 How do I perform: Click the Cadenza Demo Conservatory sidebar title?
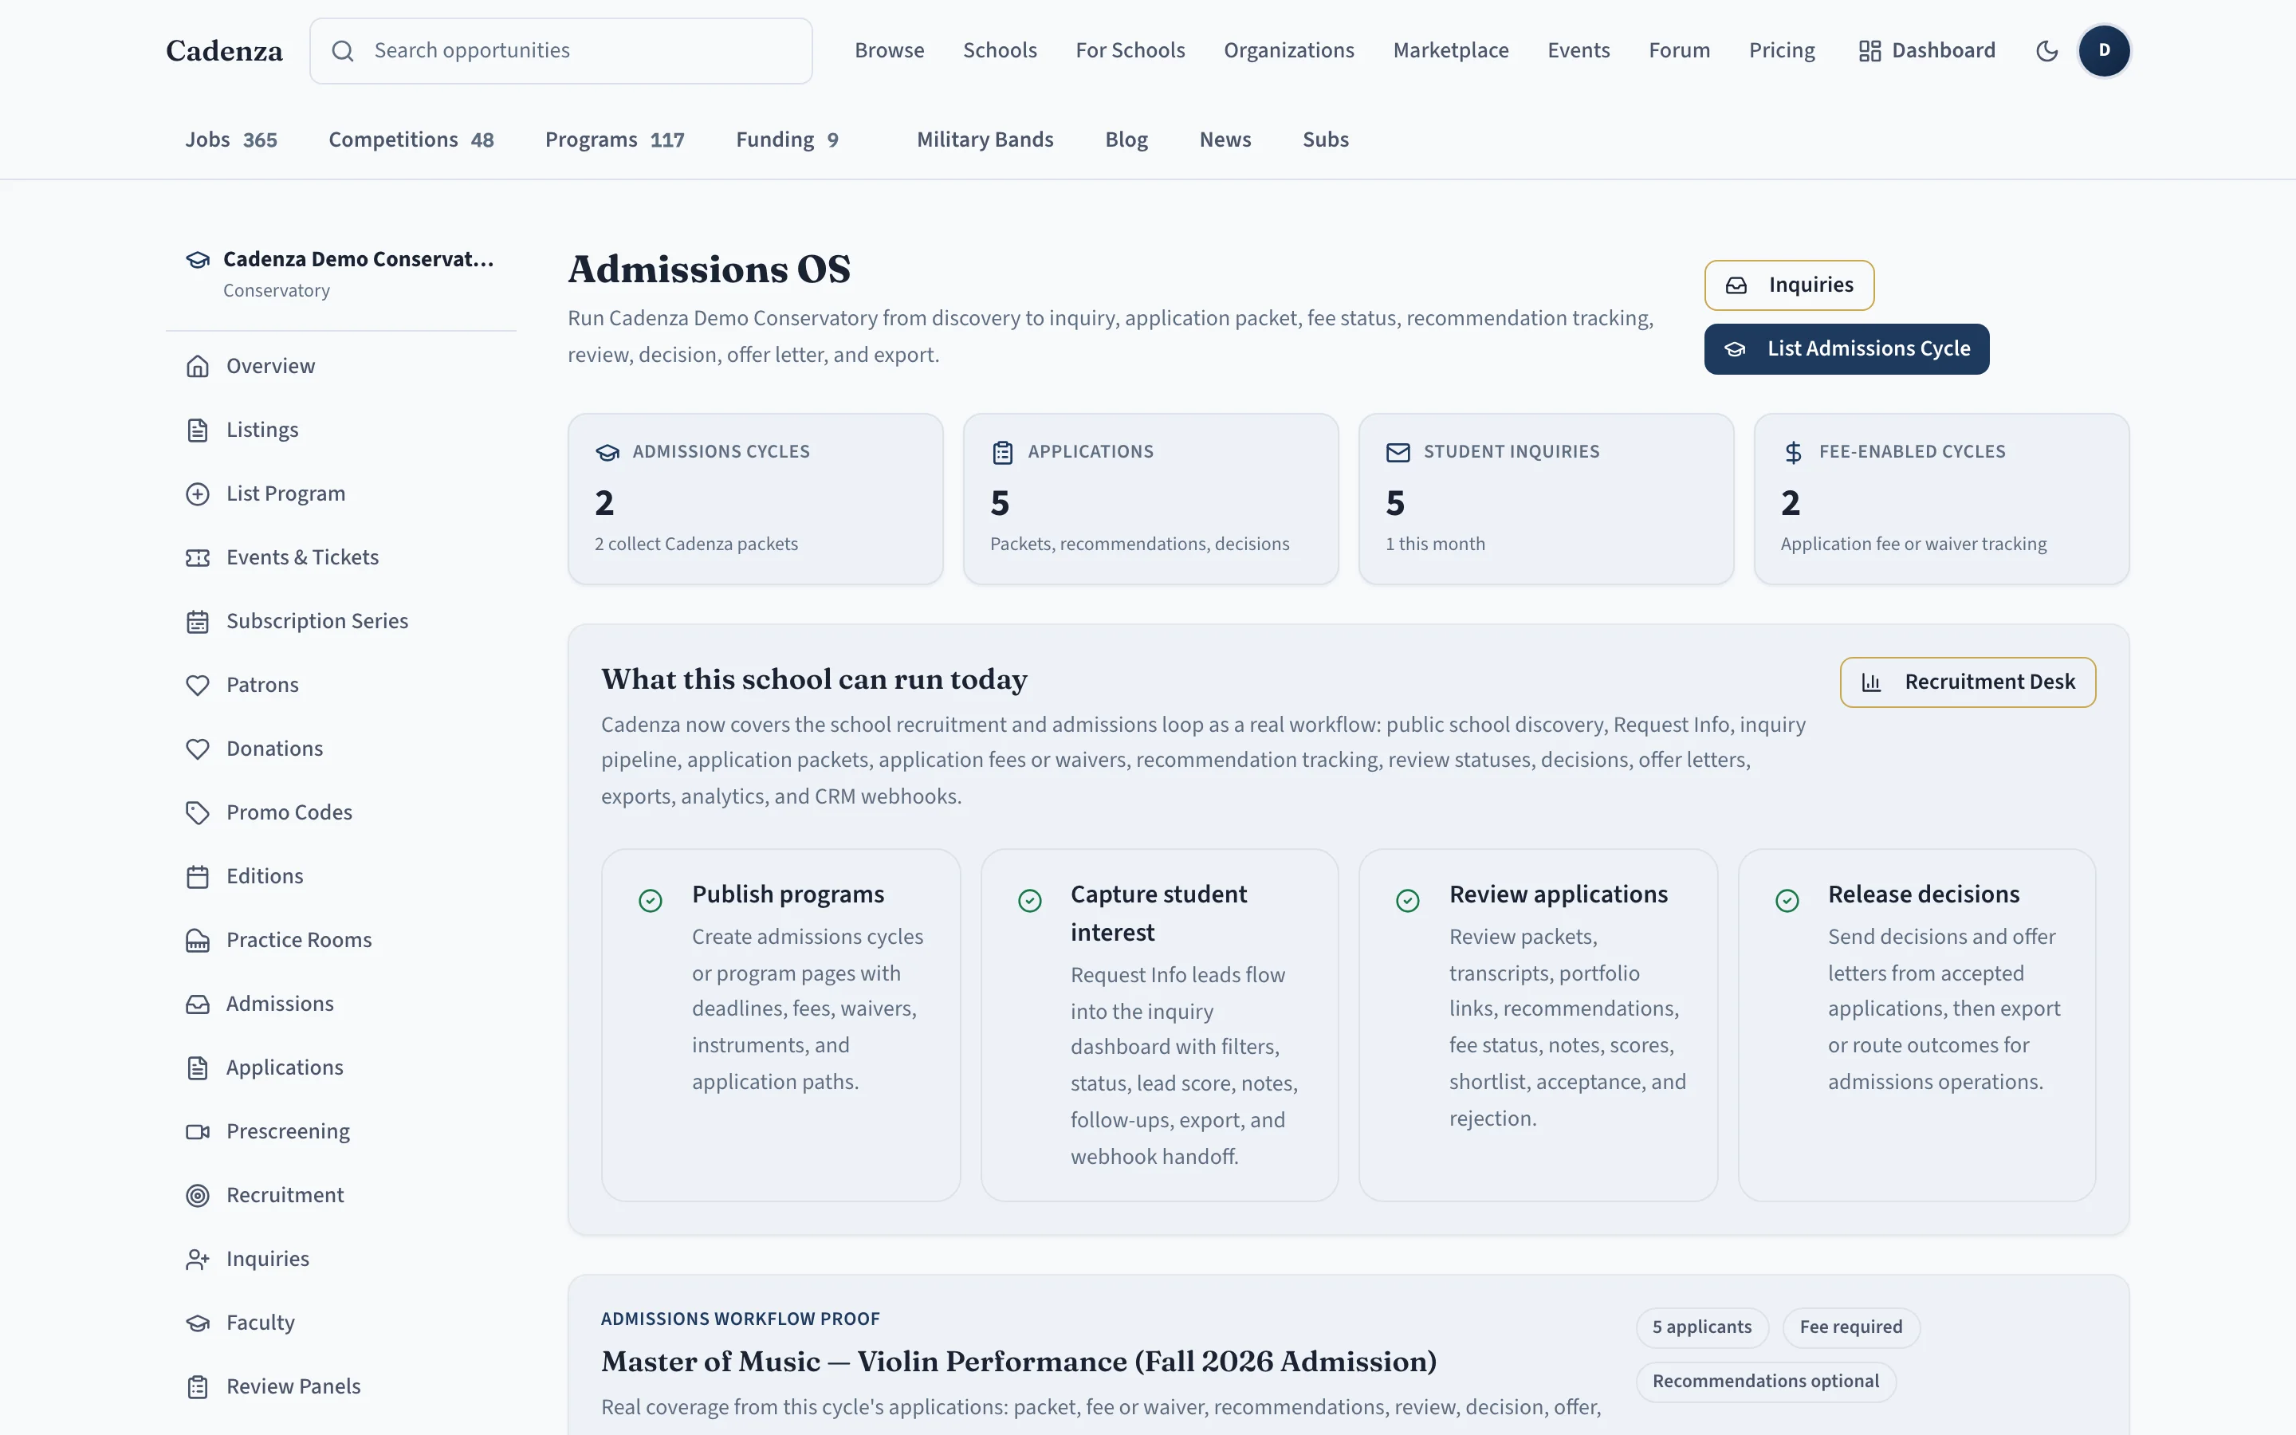[359, 260]
